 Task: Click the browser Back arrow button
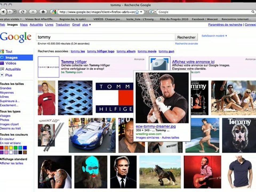coord(3,12)
